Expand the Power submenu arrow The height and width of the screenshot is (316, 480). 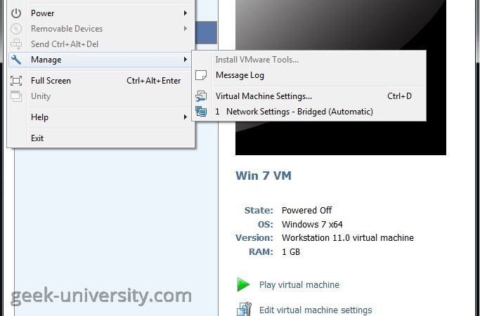click(x=186, y=13)
